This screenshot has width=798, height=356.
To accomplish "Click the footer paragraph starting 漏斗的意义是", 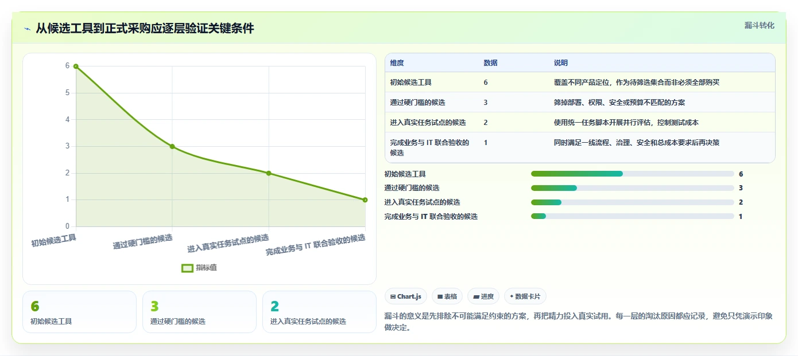I will point(579,322).
